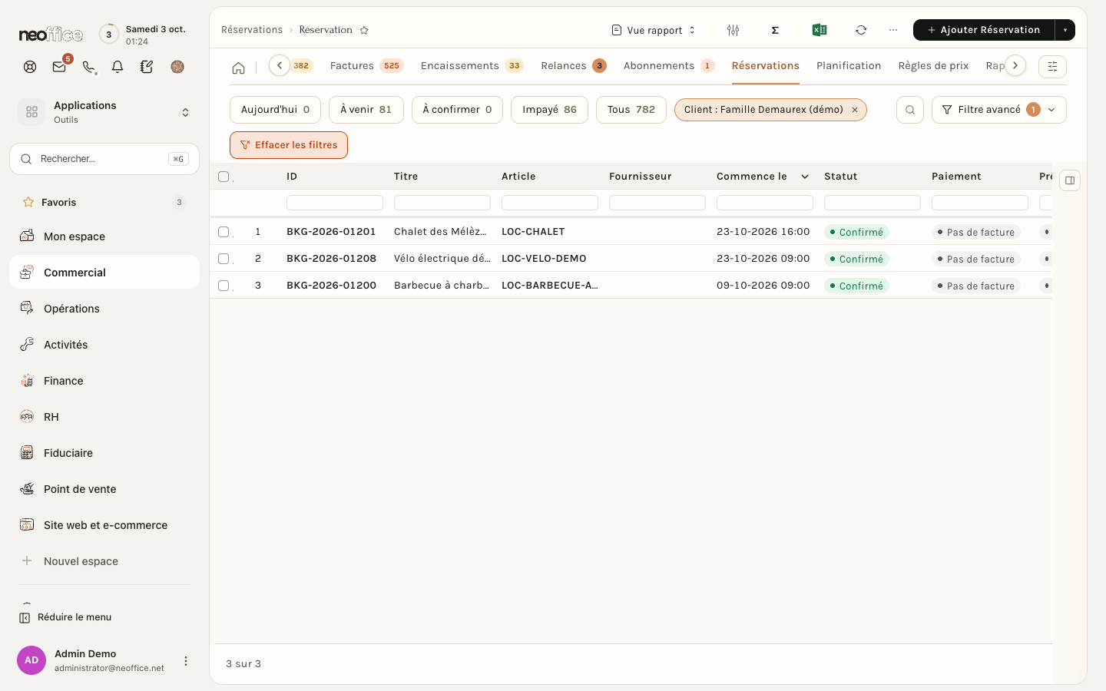Click the sigma totals icon

pos(775,30)
